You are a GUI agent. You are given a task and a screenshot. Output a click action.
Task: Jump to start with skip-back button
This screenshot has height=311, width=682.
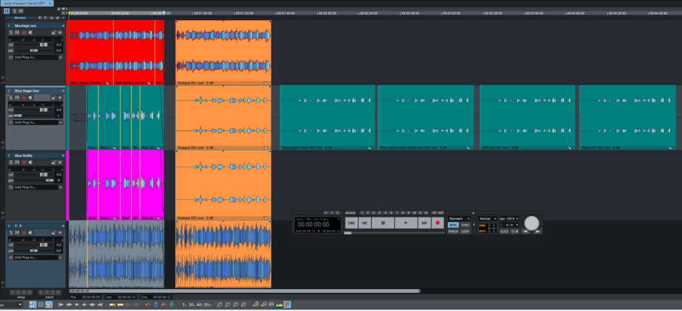click(351, 223)
